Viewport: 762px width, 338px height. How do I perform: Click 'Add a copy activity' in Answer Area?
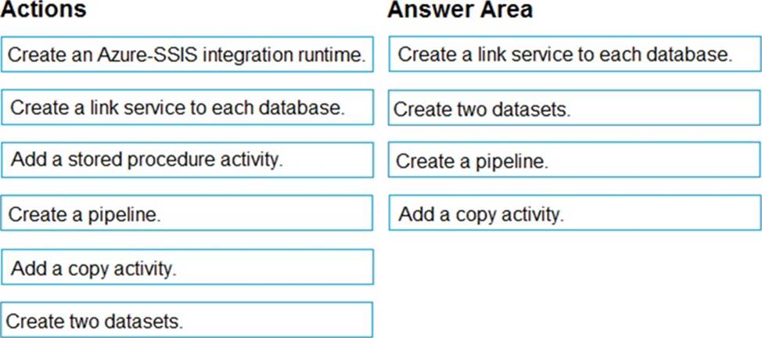click(x=574, y=214)
